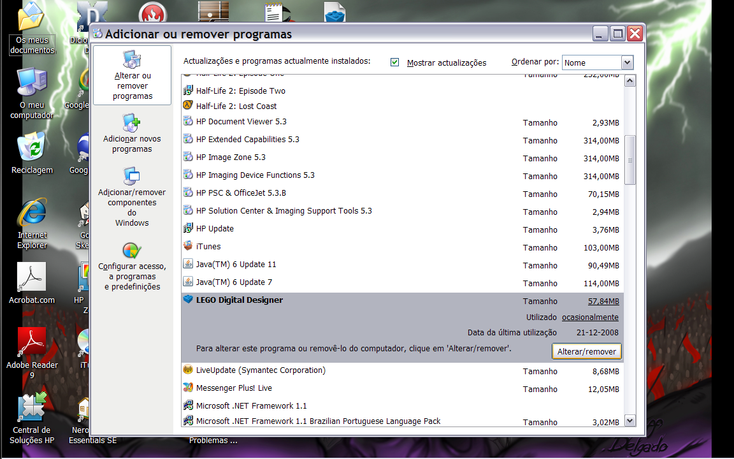Click HP Update program icon
This screenshot has width=734, height=459.
(x=188, y=228)
